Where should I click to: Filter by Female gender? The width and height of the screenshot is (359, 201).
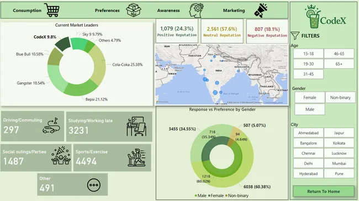(x=309, y=98)
